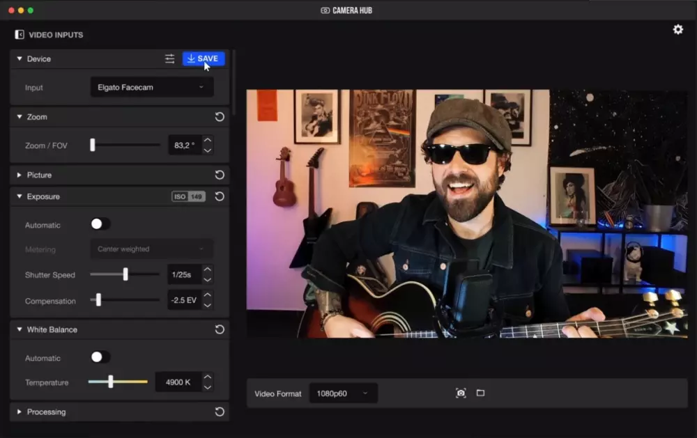Reset the White Balance section
Viewport: 697px width, 438px height.
pyautogui.click(x=220, y=329)
